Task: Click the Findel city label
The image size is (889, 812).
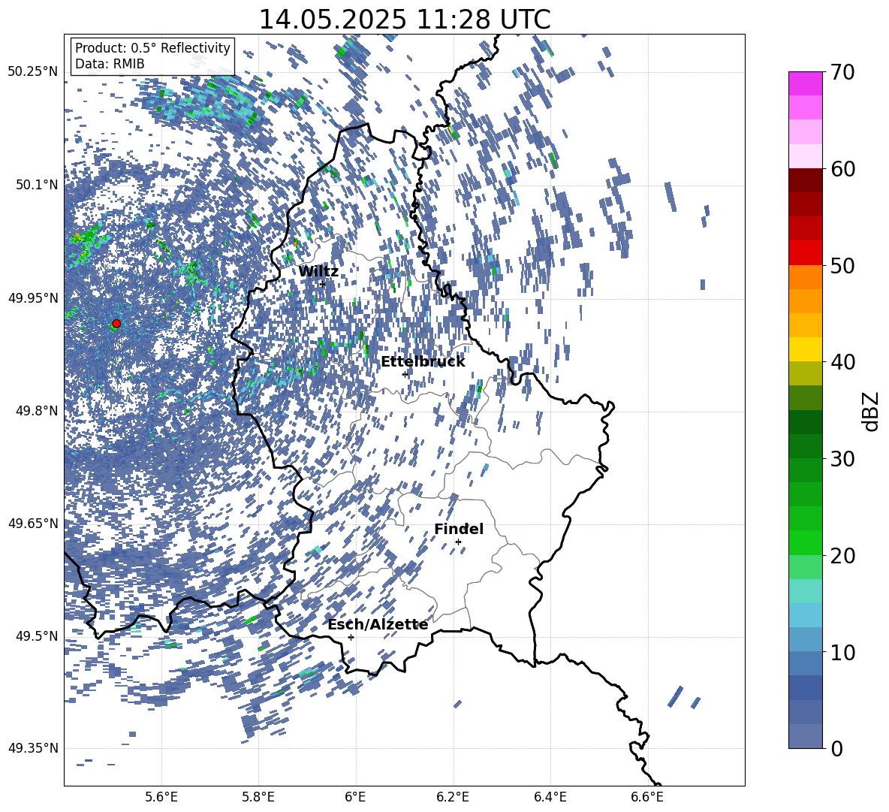Action: coord(459,529)
